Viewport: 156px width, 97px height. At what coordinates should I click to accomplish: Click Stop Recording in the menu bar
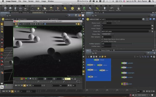(83, 1)
